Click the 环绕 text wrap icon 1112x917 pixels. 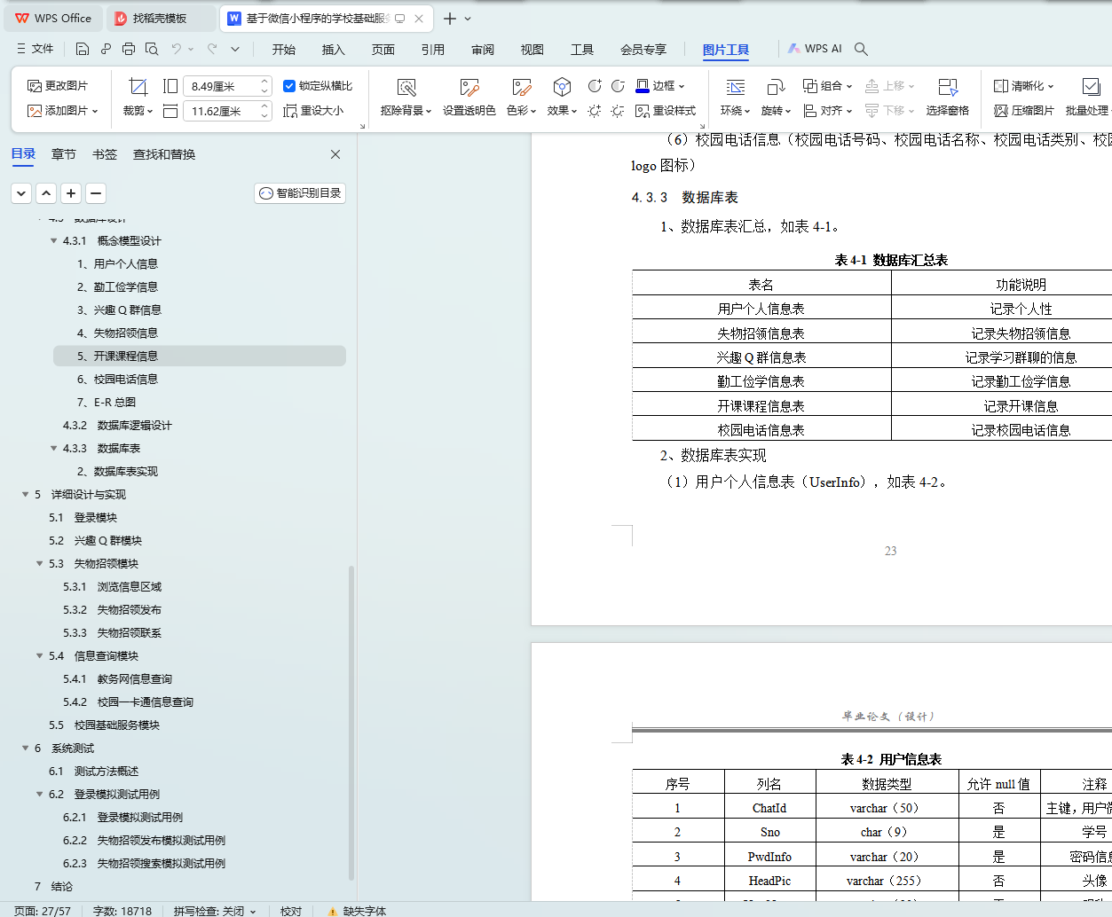point(736,87)
